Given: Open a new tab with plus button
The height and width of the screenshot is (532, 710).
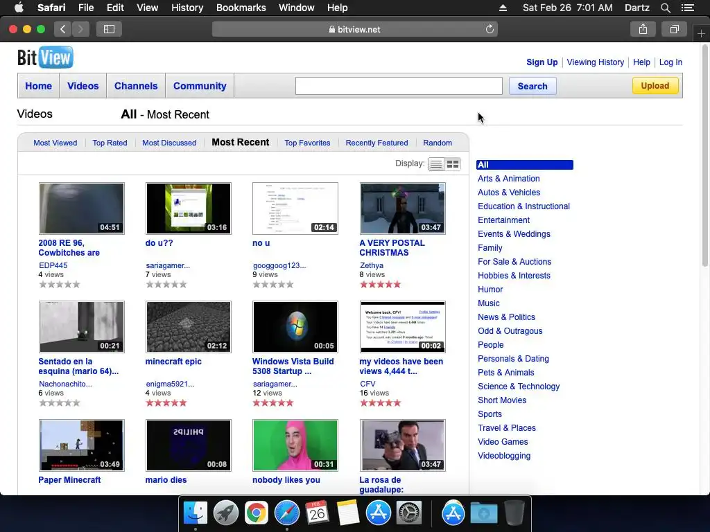Looking at the screenshot, I should (701, 34).
